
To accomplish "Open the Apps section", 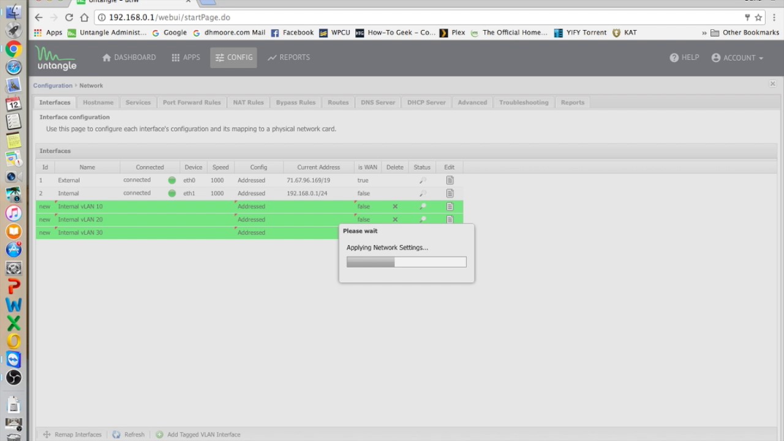I will 186,58.
